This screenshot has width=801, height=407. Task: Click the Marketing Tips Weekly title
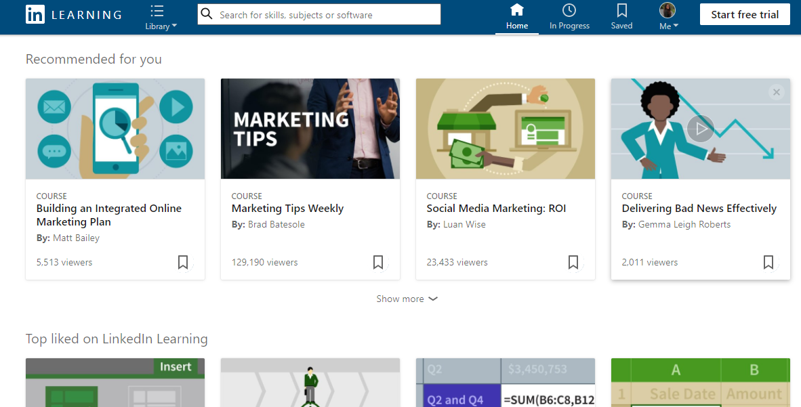click(287, 209)
